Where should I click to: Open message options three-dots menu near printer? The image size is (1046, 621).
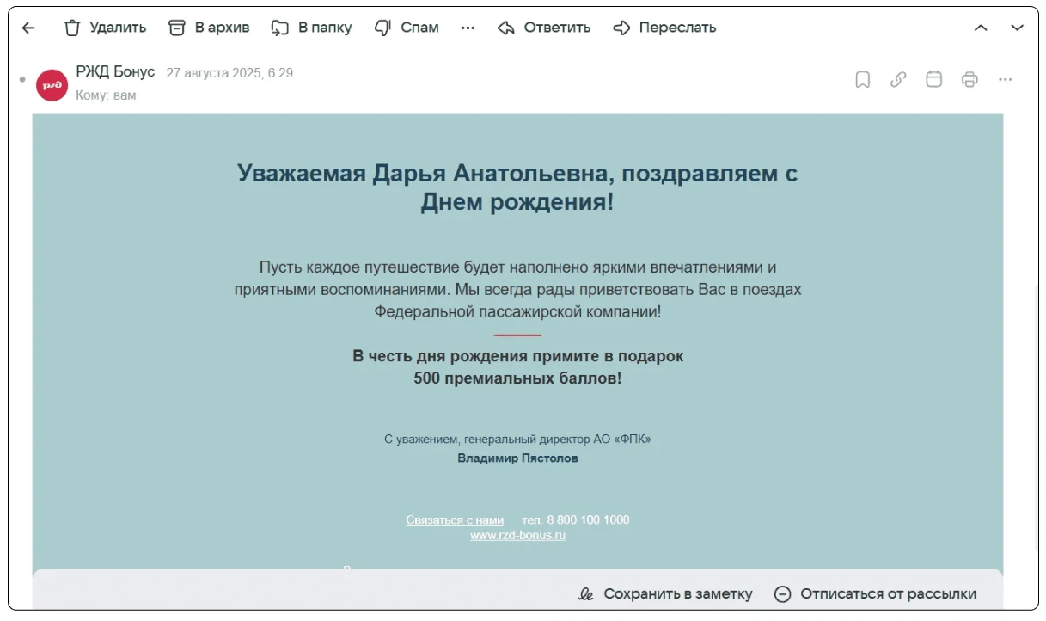(1006, 80)
